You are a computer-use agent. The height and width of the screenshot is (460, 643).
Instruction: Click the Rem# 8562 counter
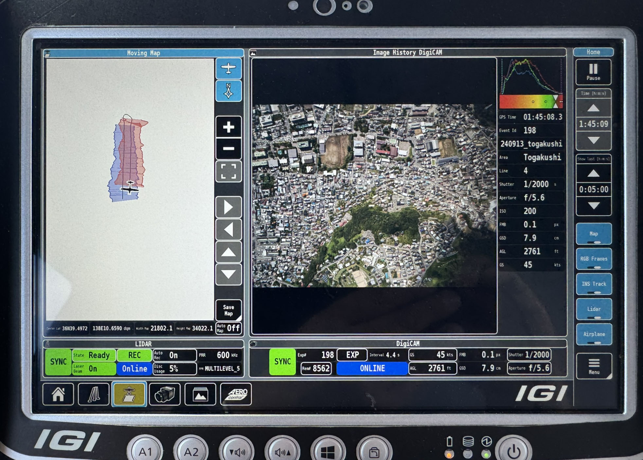pos(316,369)
